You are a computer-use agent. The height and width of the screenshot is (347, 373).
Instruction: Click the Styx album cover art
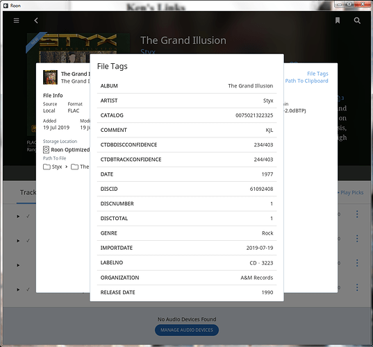[78, 47]
